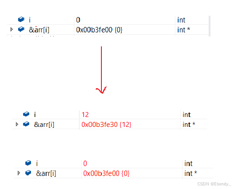Select the red value 0x00b3fe00 {0}
Viewport: 233px width, 189px height.
point(106,173)
